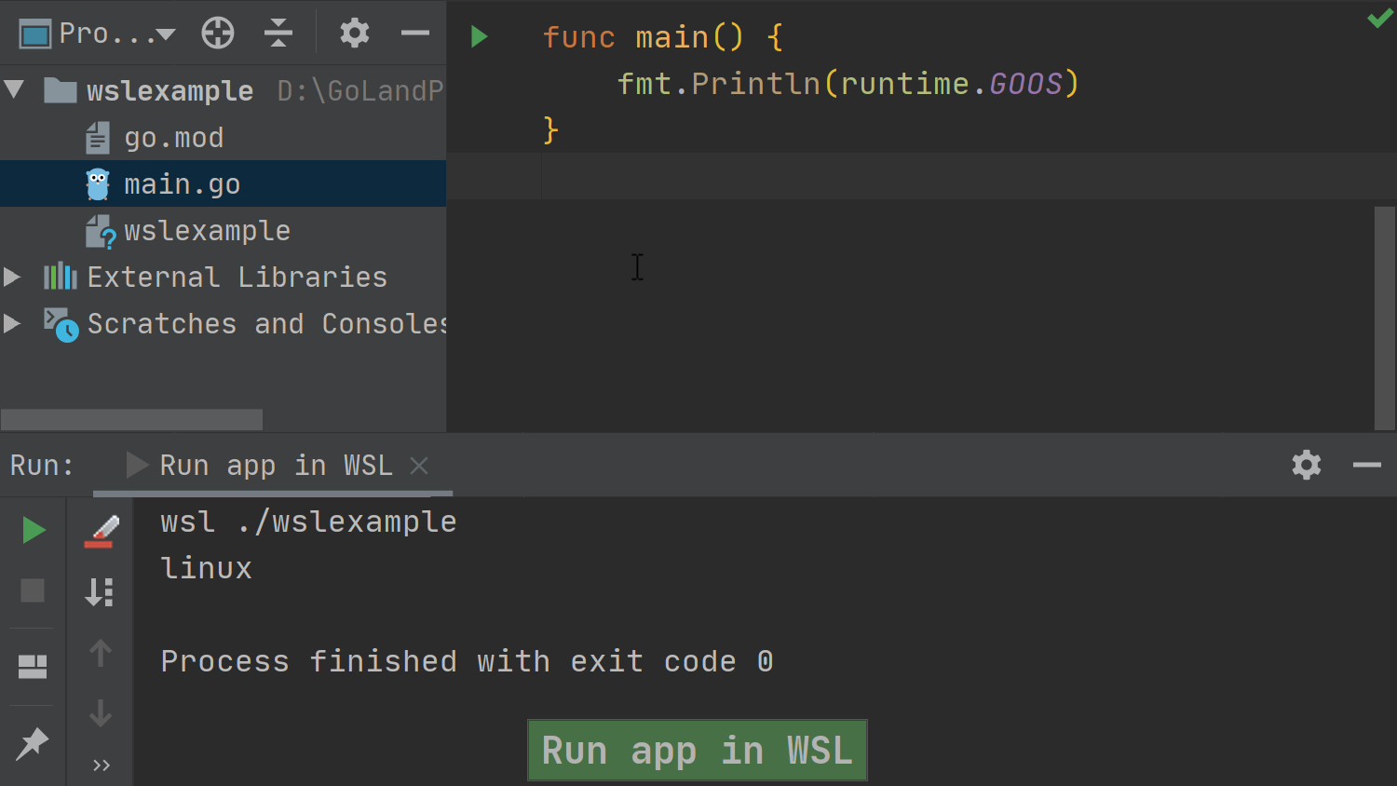Collapse all in Project panel
1397x786 pixels.
(278, 34)
